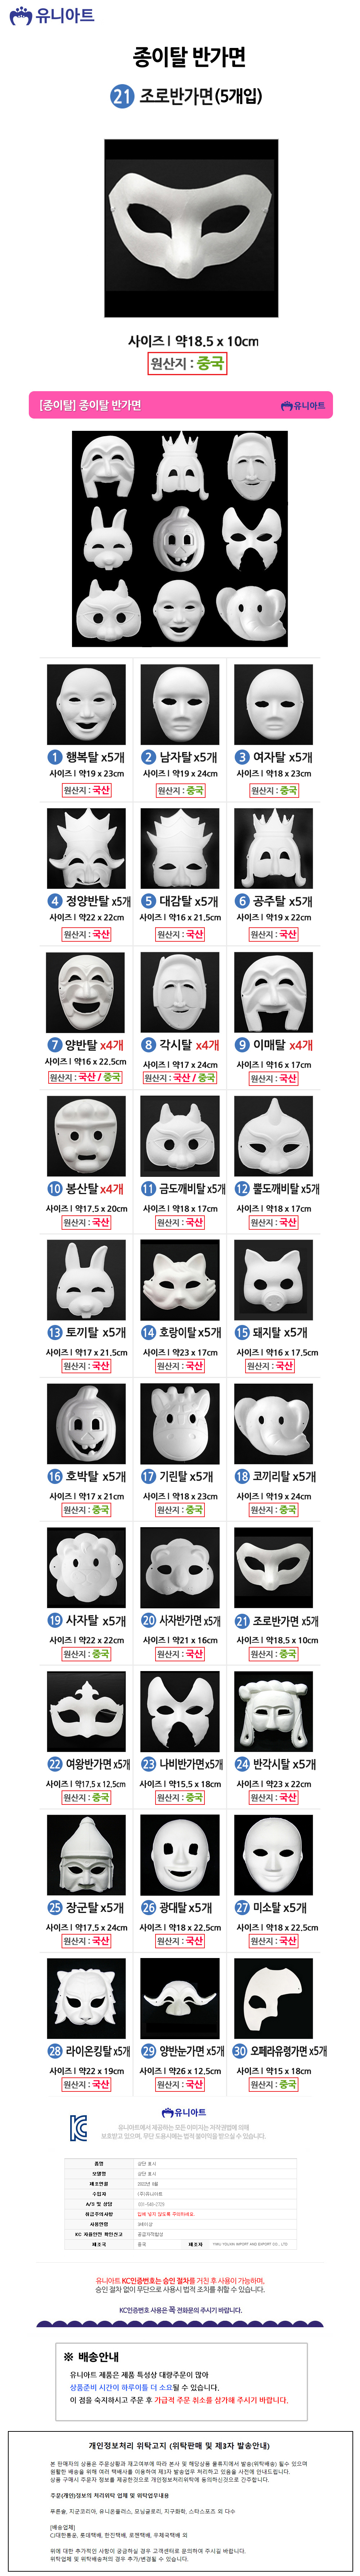Image resolution: width=360 pixels, height=2576 pixels.
Task: Select the 토끼탈 rabbit mask image
Action: pyautogui.click(x=87, y=1279)
